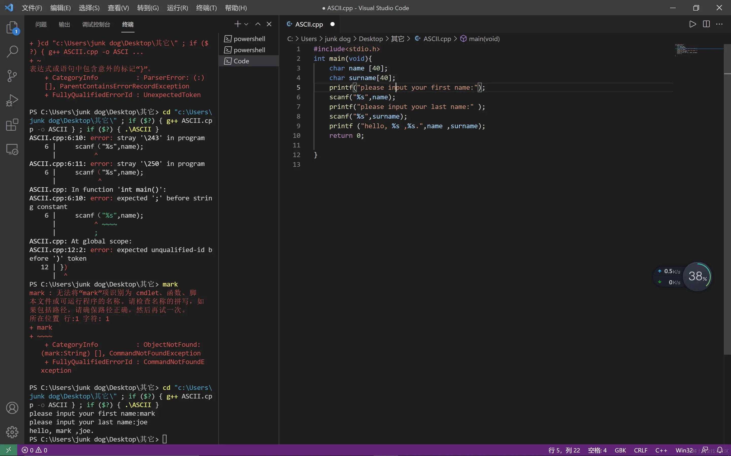
Task: Open the Manage gear icon
Action: click(x=12, y=432)
